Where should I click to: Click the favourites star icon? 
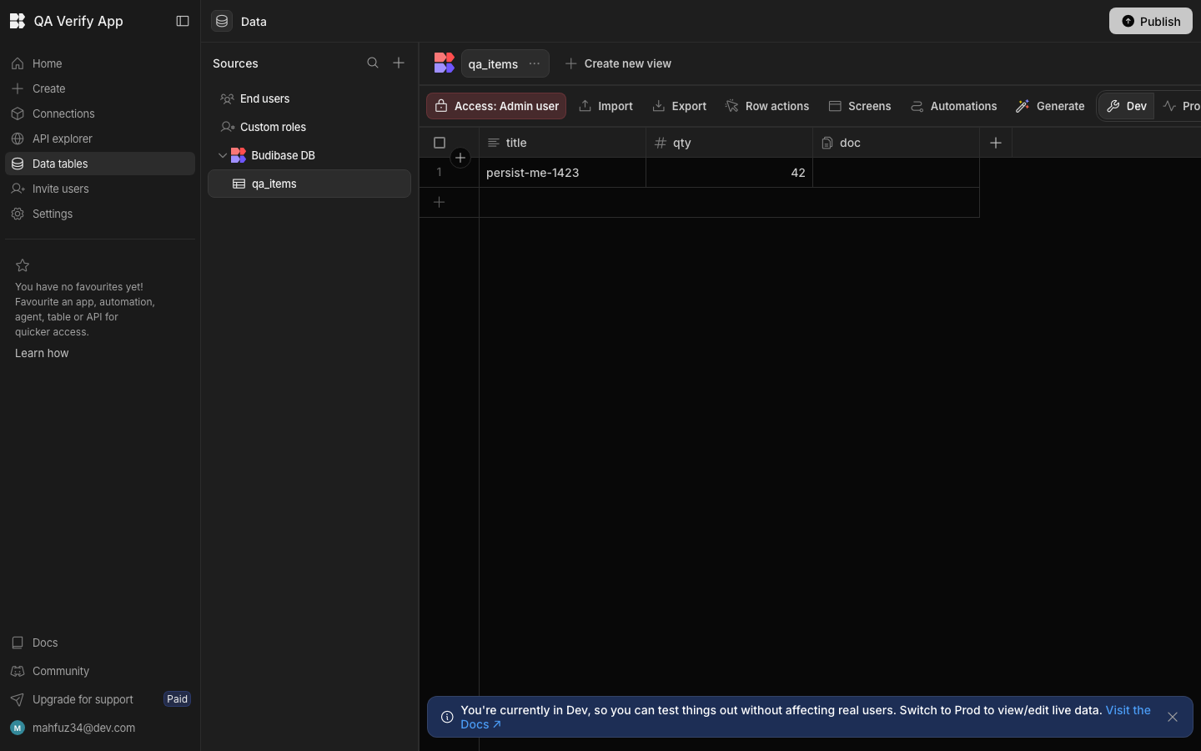[x=23, y=265]
